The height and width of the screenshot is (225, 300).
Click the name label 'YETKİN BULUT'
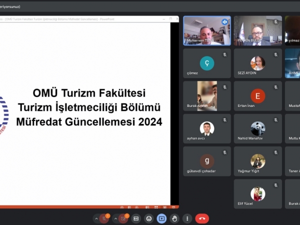pos(249,40)
